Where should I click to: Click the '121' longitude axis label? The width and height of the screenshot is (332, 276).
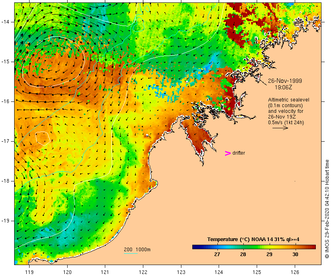click(105, 272)
